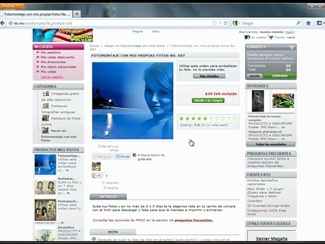Open a new browser tab with plus
The image size is (325, 244).
(77, 14)
